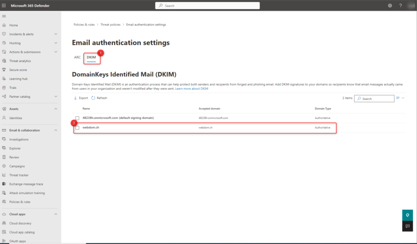Expand the Incidents & alerts chevron
Screen dimensions: 417x244
point(56,34)
